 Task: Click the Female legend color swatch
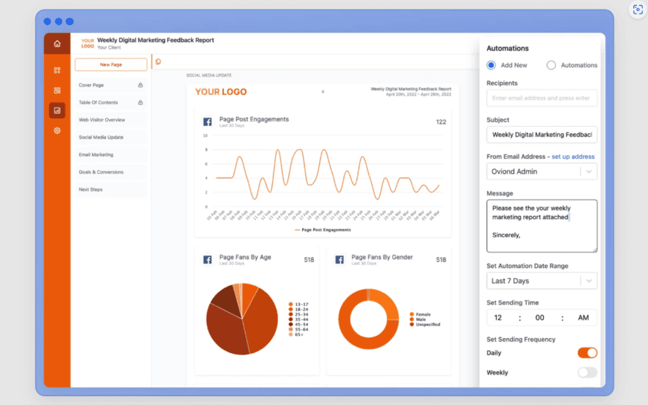coord(411,315)
